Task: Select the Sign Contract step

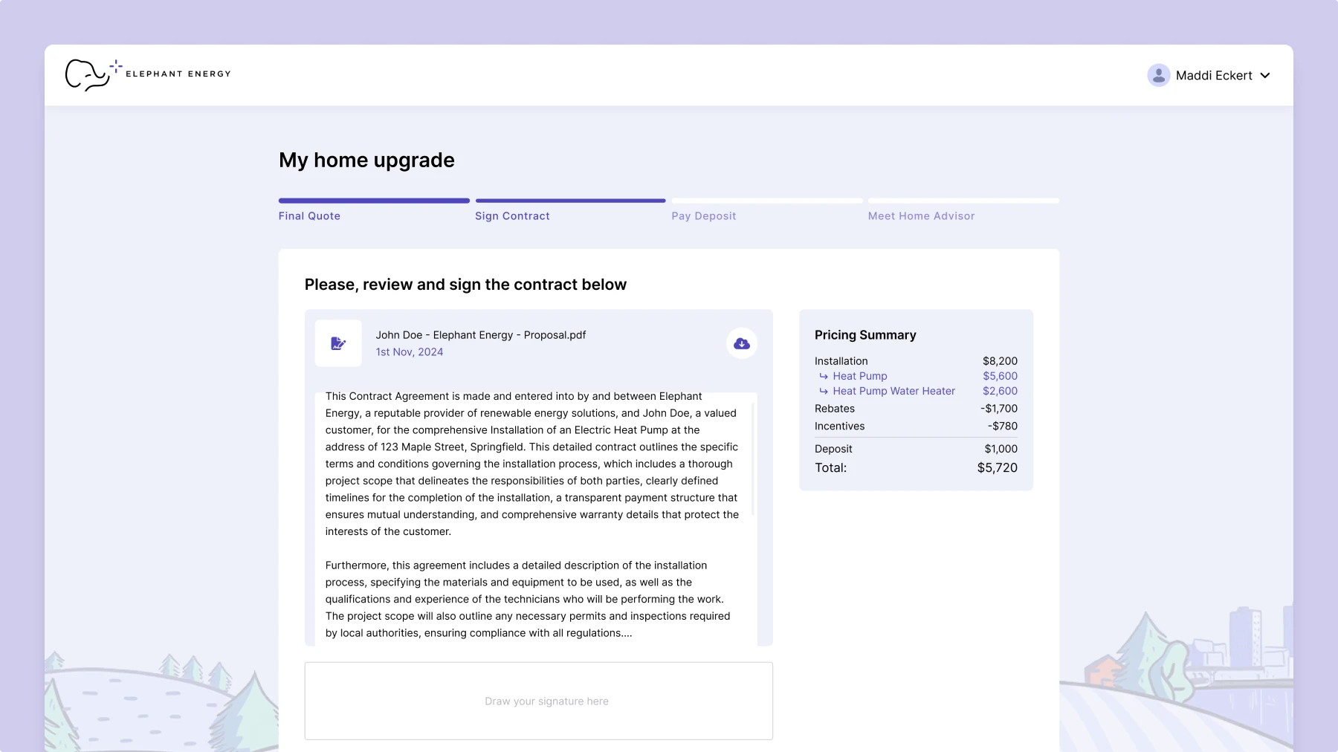Action: click(512, 216)
